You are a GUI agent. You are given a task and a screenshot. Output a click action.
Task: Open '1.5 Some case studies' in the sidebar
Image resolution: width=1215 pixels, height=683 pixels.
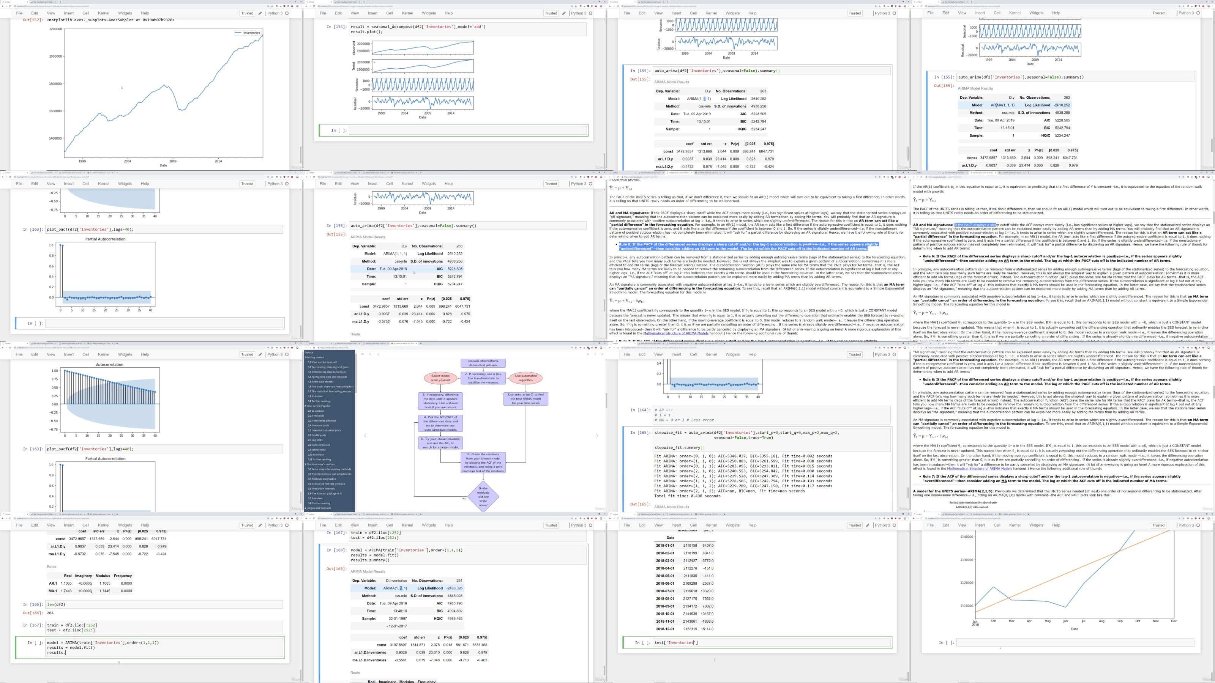click(321, 382)
